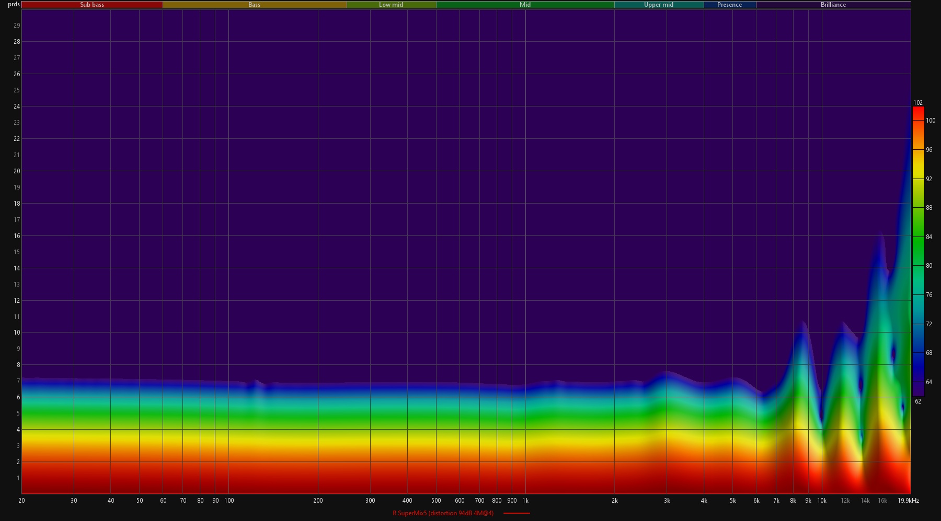Screen dimensions: 941x521
Task: Click the 100 Hz frequency axis label
Action: (229, 501)
